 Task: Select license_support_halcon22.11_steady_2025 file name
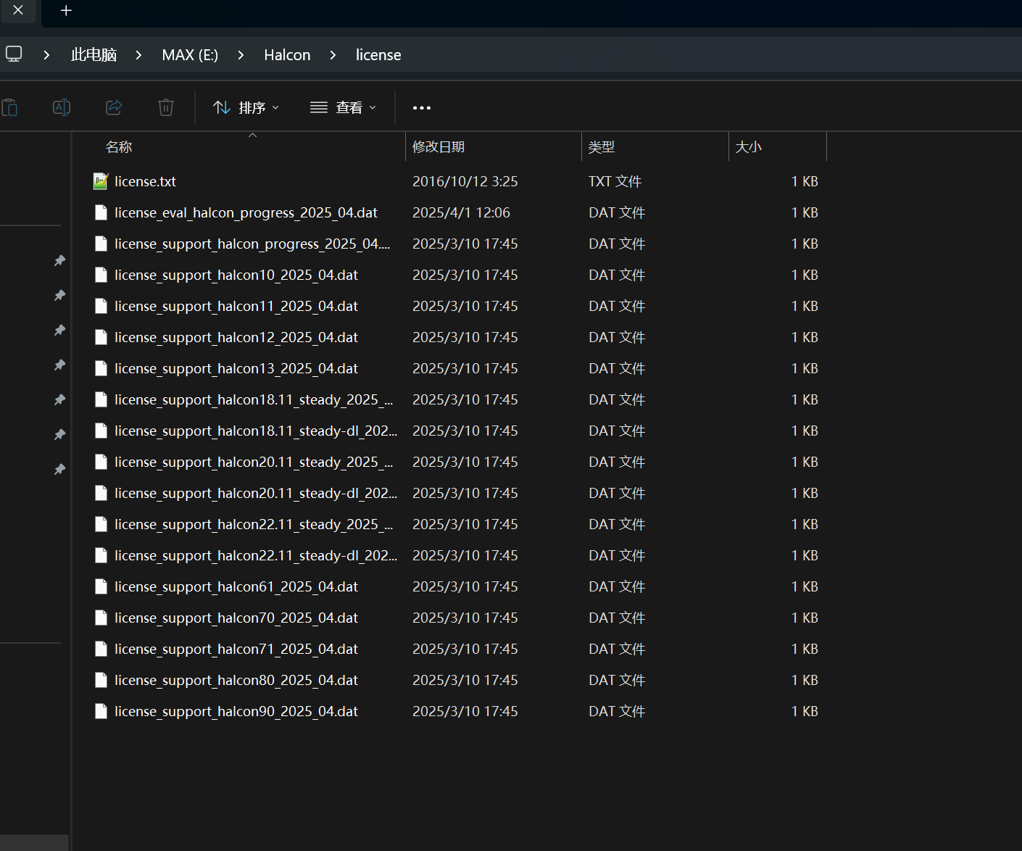[254, 525]
